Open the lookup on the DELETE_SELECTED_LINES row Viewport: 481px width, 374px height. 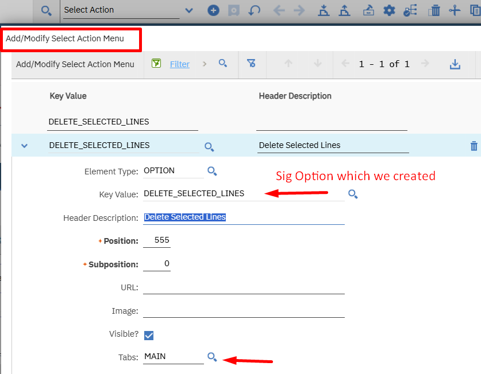pos(209,146)
